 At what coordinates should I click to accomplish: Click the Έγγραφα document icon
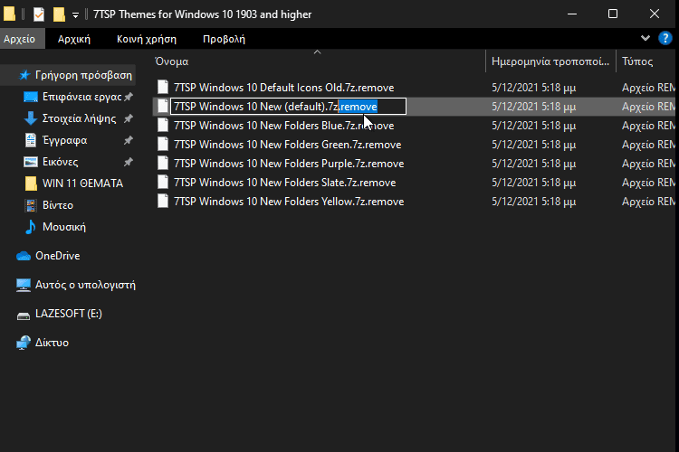coord(30,140)
